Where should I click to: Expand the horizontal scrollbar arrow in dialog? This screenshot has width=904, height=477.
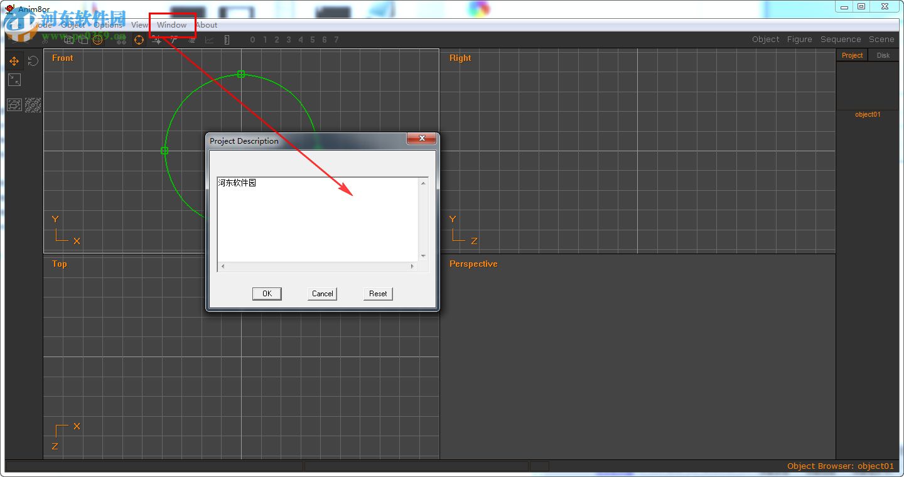tap(412, 266)
